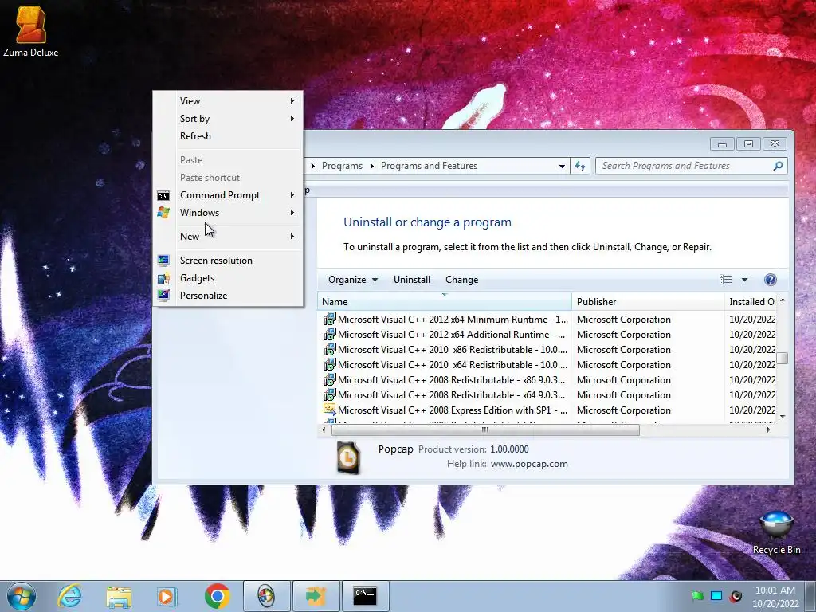Click the Change toolbar button
The height and width of the screenshot is (612, 816).
point(461,280)
